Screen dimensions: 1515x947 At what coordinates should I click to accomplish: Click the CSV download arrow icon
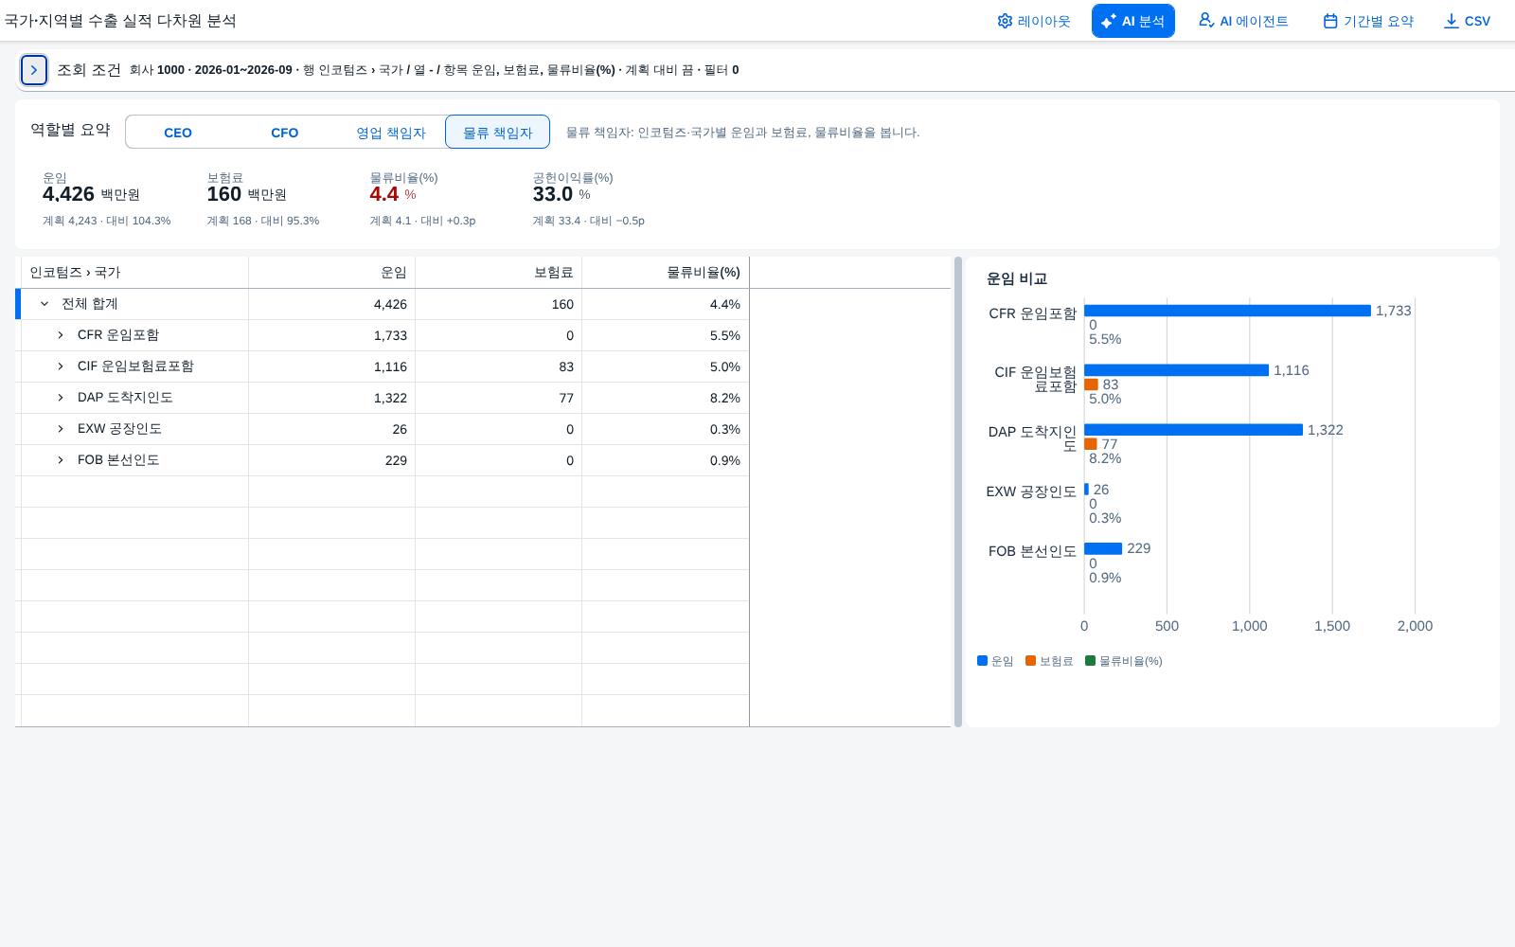1451,21
